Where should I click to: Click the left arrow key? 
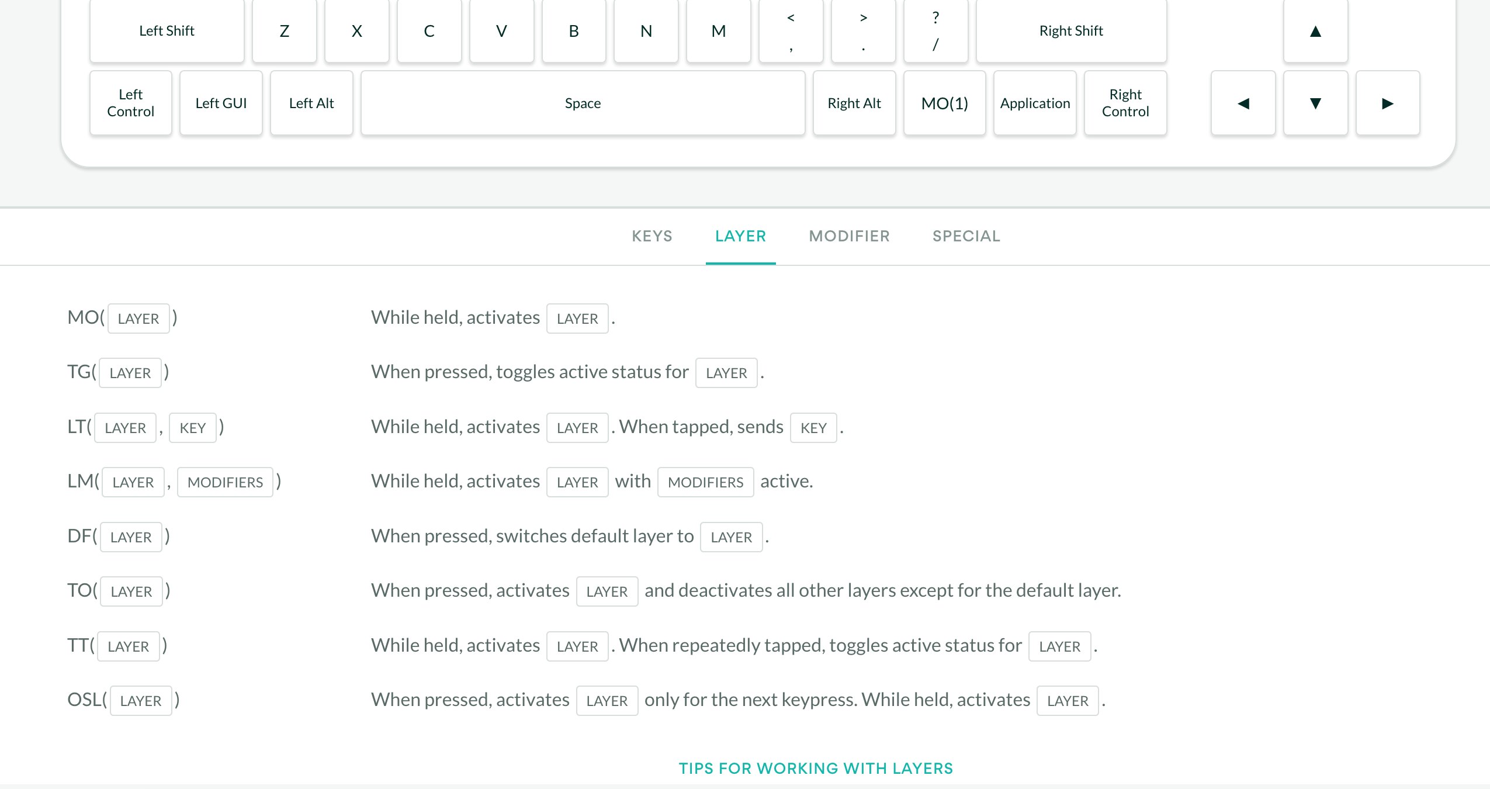coord(1243,103)
